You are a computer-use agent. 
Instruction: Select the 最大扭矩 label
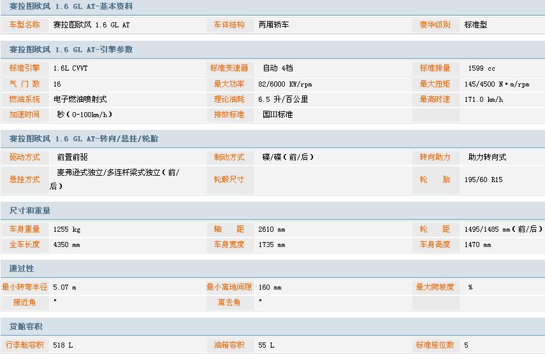coord(435,84)
